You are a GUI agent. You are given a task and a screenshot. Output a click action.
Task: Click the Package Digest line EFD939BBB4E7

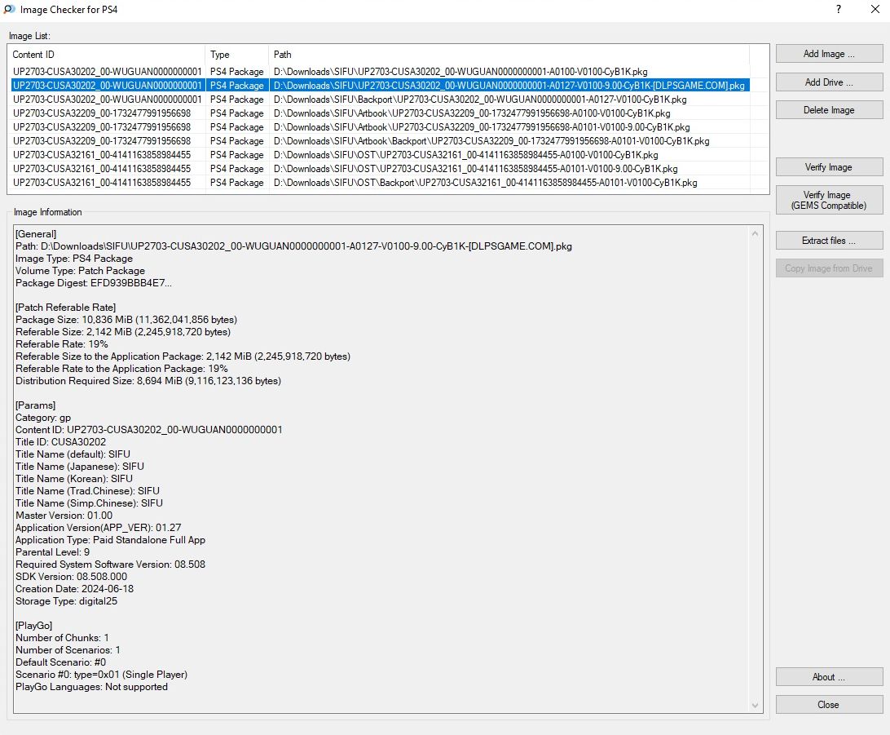click(x=94, y=283)
